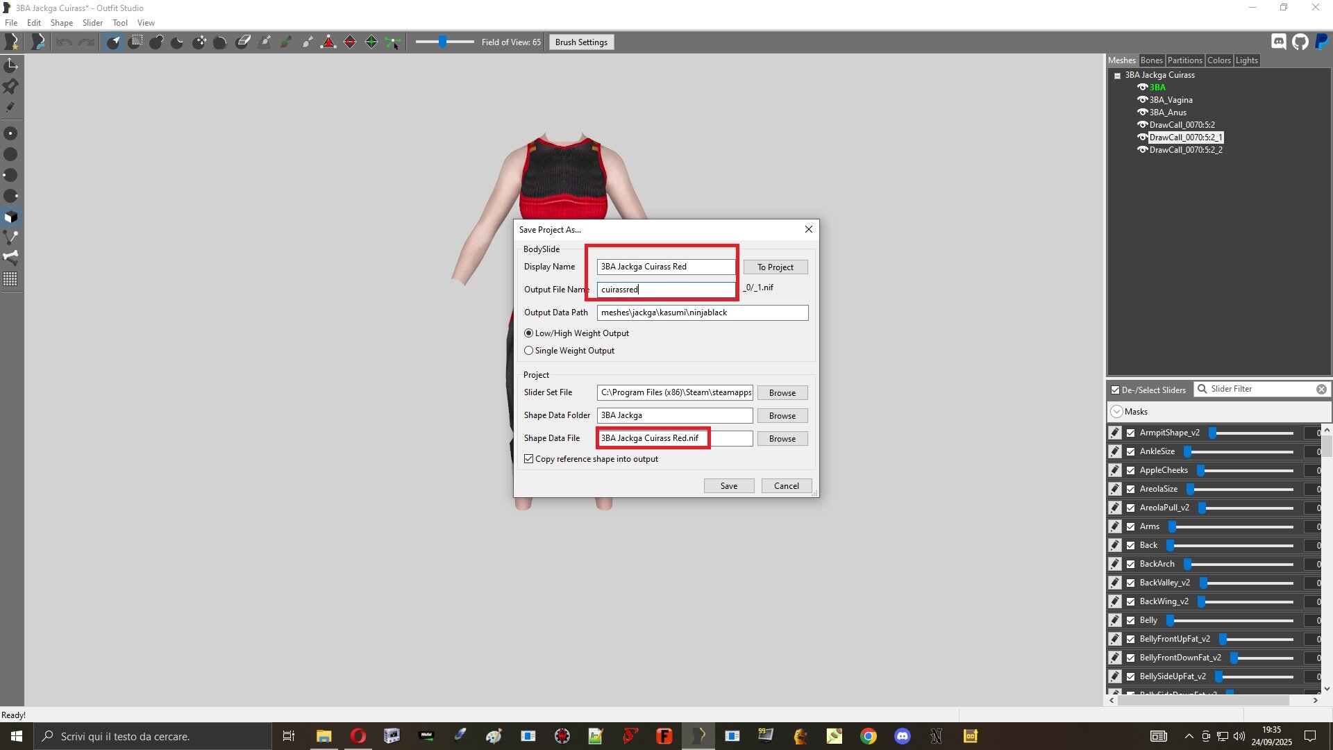Screen dimensions: 1333x750
Task: Open the taskbar notification center
Action: [x=1311, y=736]
